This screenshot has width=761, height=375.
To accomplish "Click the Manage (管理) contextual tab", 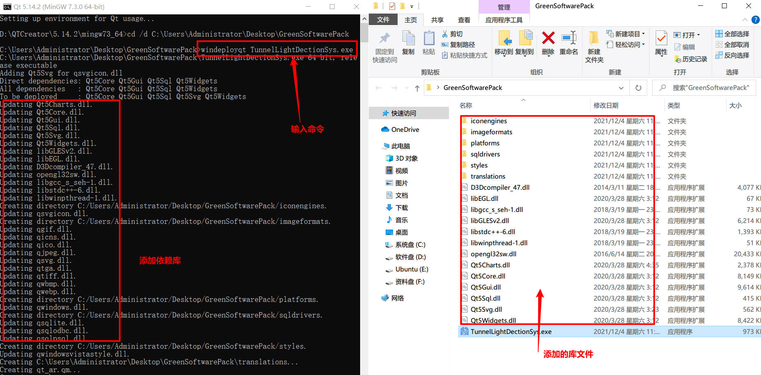I will [504, 7].
